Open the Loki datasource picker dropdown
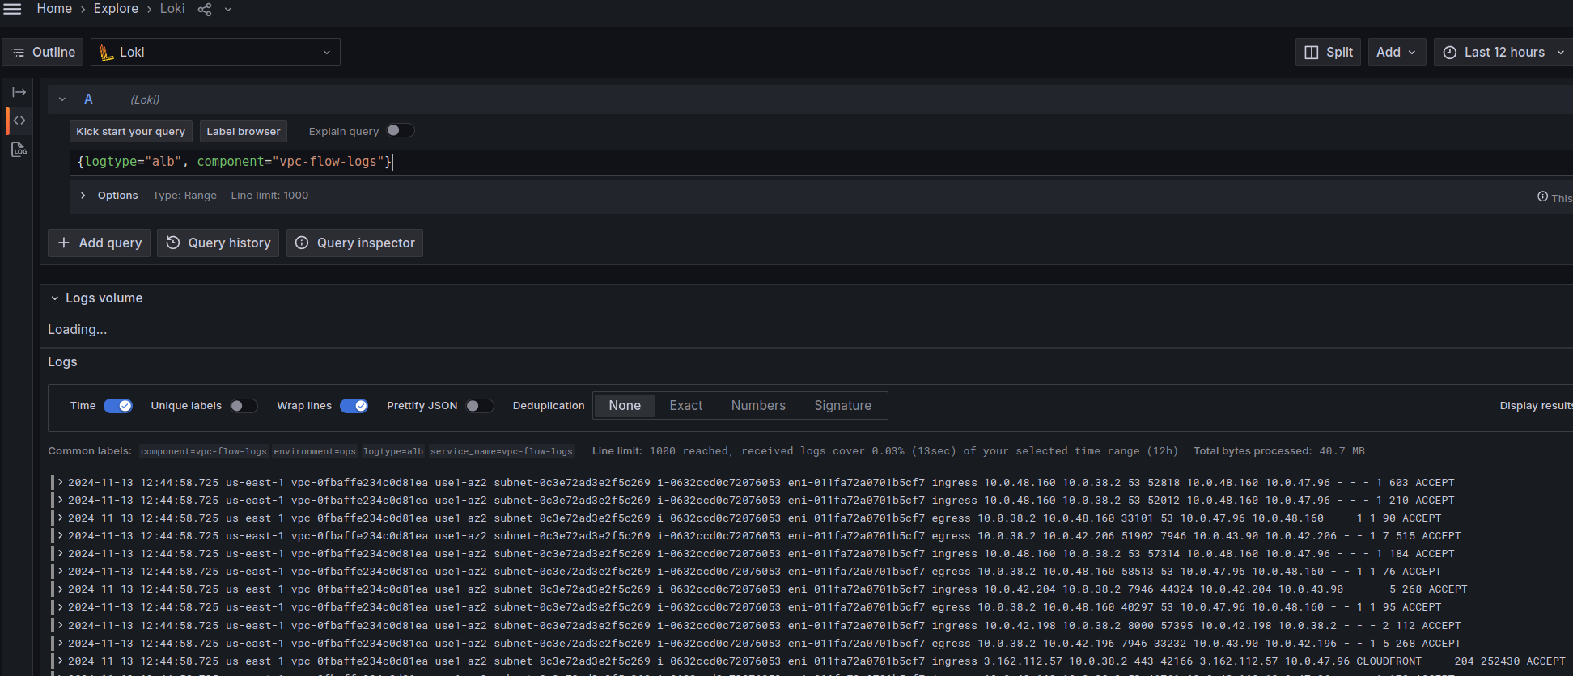1573x676 pixels. coord(215,52)
